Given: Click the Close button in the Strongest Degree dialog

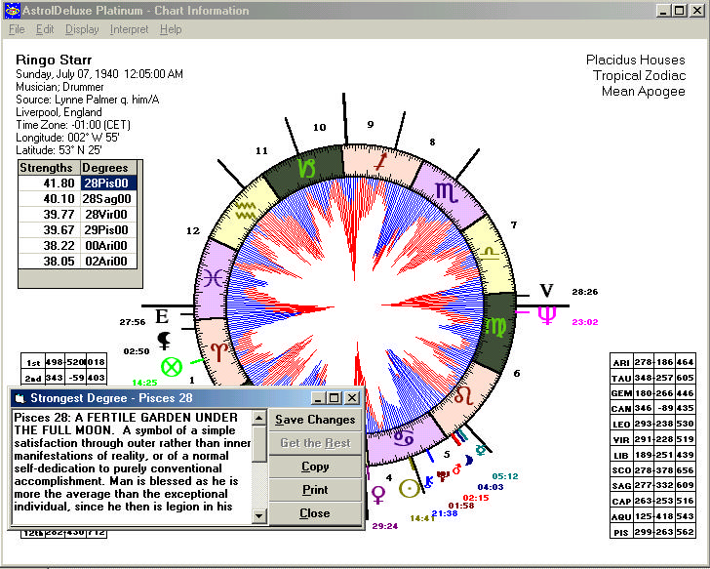Looking at the screenshot, I should (315, 513).
